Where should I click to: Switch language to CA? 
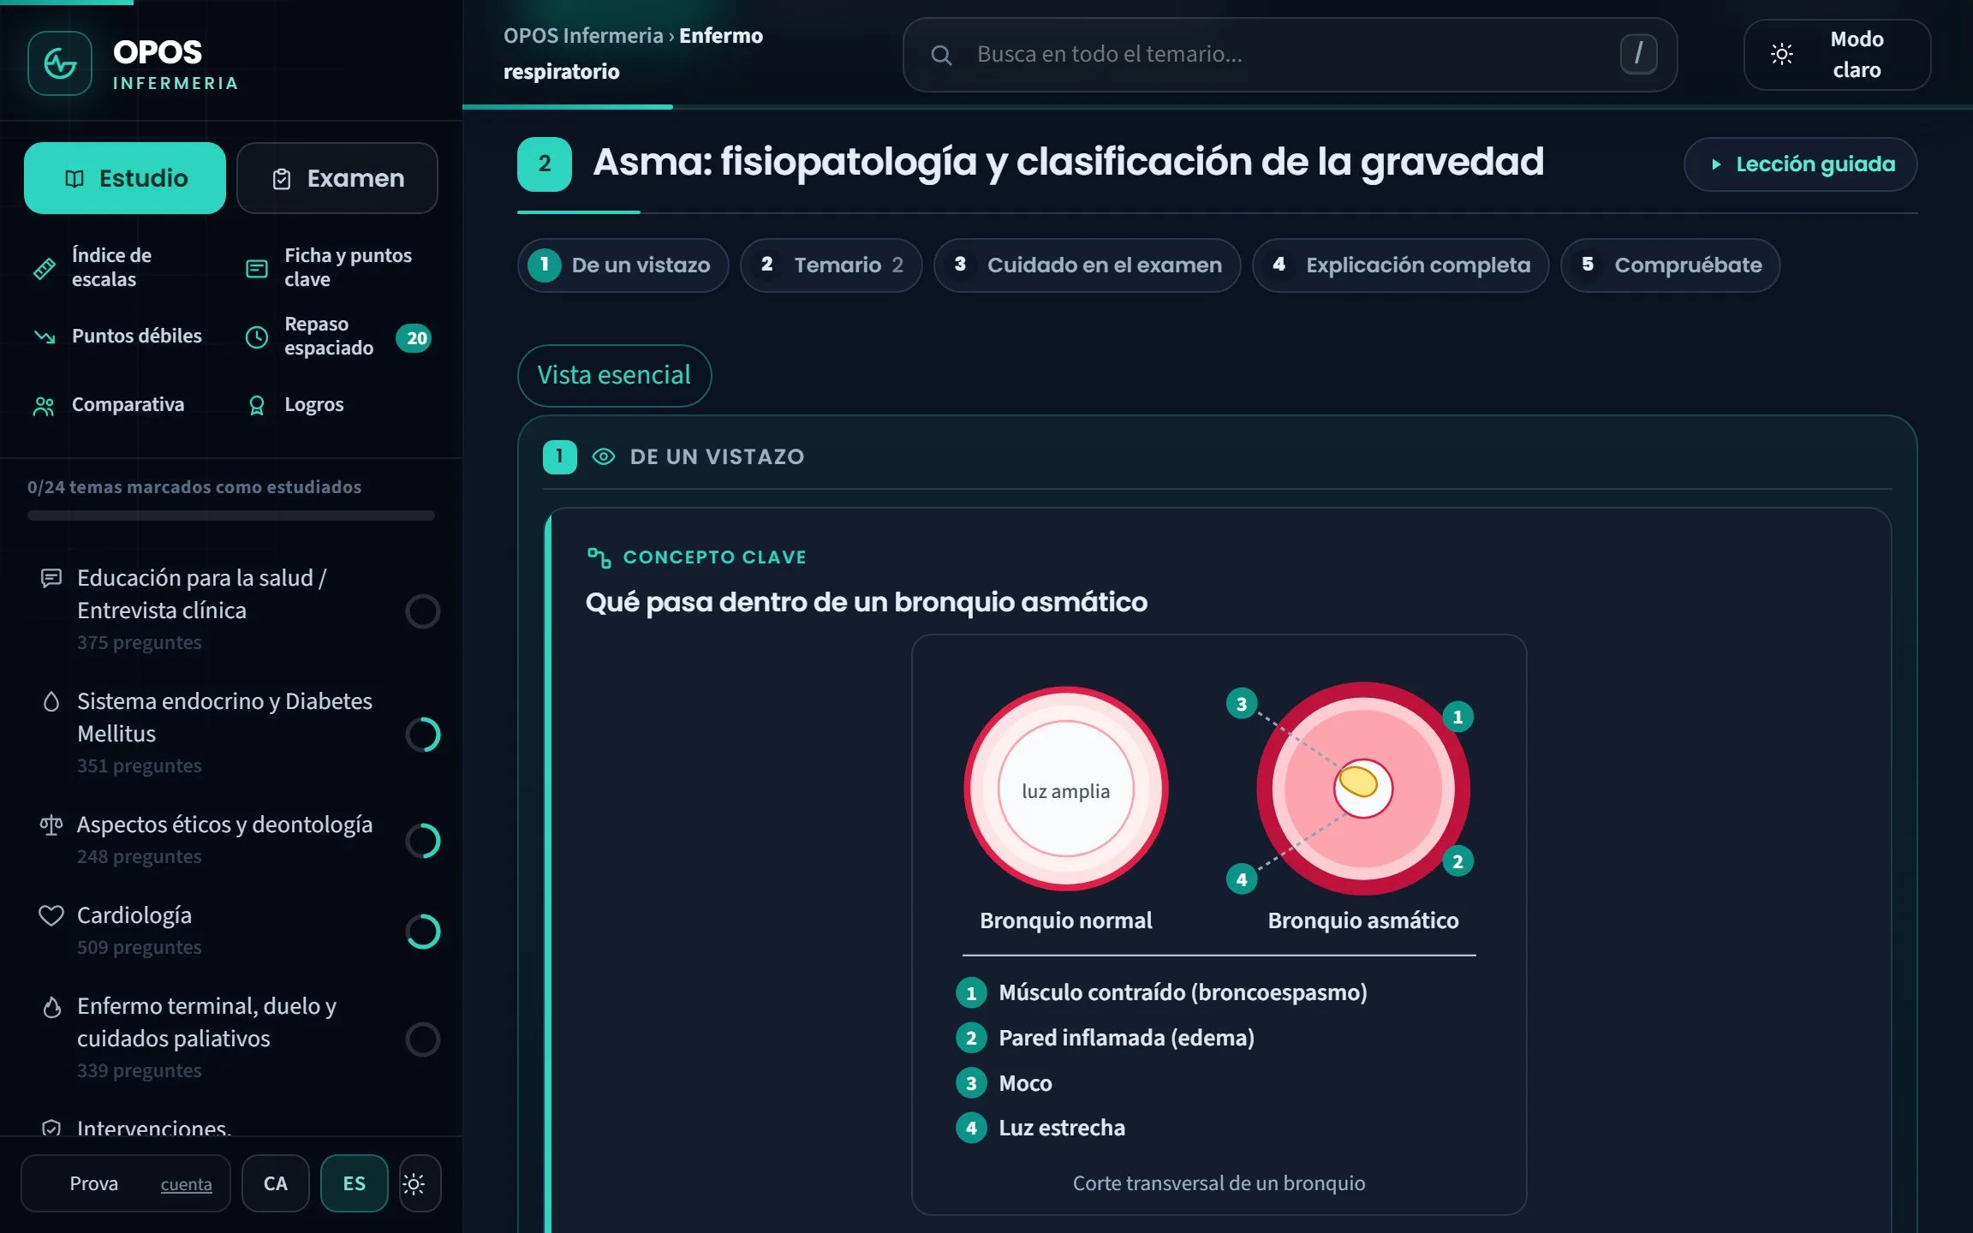pyautogui.click(x=276, y=1183)
